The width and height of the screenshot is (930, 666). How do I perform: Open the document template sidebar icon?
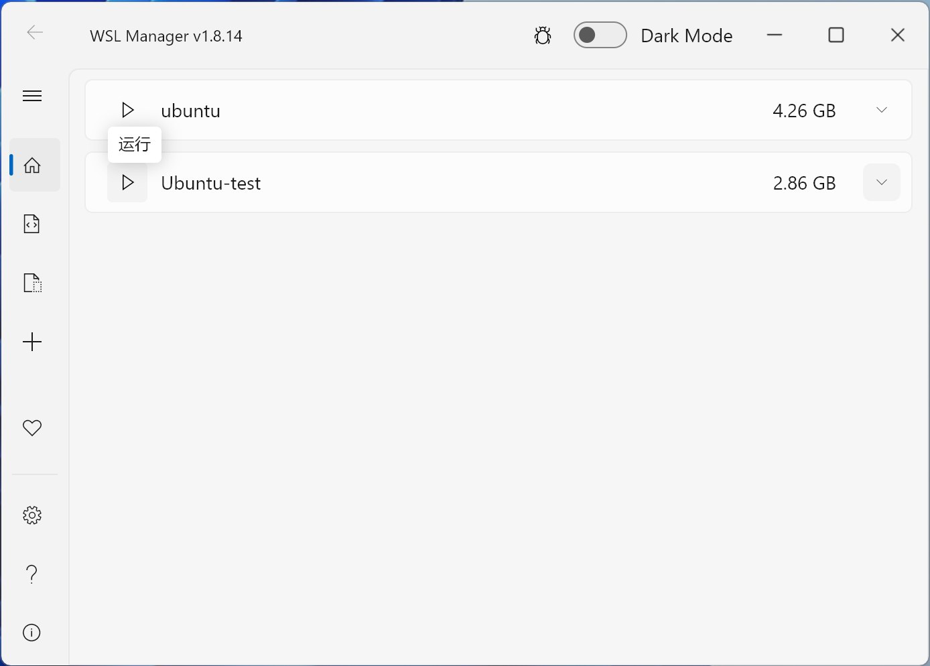coord(31,283)
